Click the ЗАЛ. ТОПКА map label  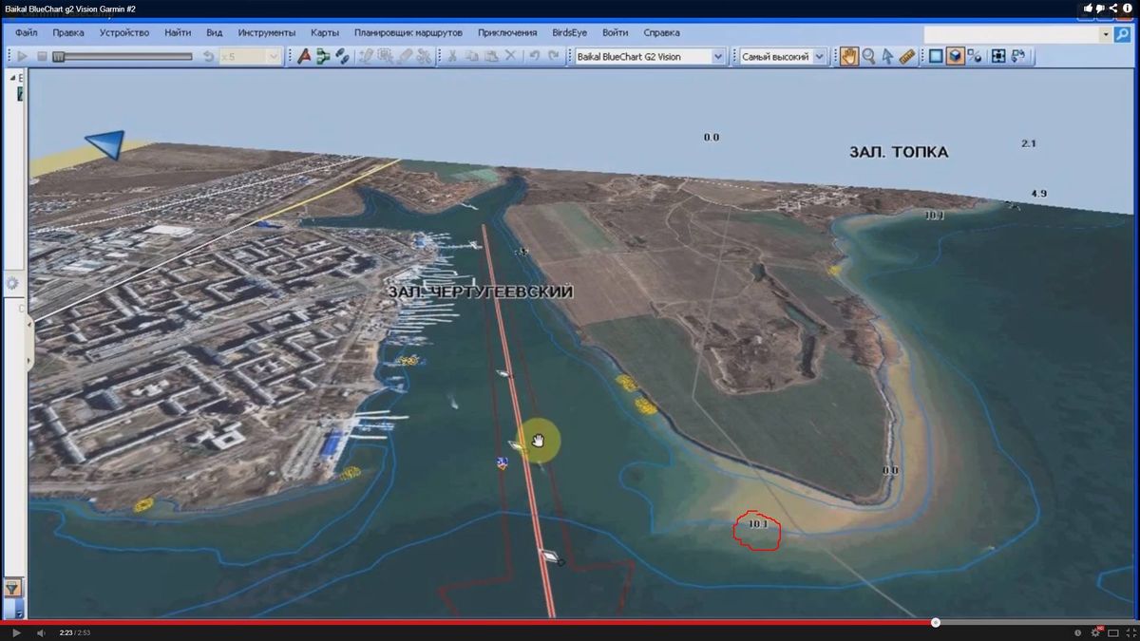click(898, 152)
